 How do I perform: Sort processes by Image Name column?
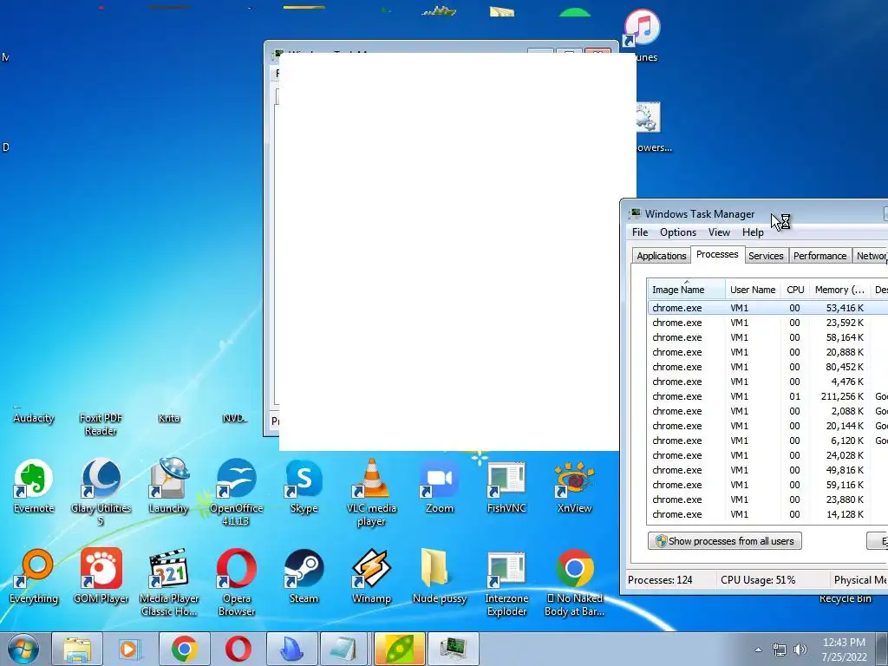coord(686,290)
